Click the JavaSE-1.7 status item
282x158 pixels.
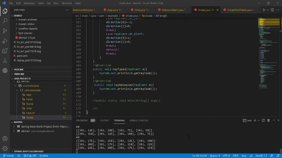(x=261, y=156)
